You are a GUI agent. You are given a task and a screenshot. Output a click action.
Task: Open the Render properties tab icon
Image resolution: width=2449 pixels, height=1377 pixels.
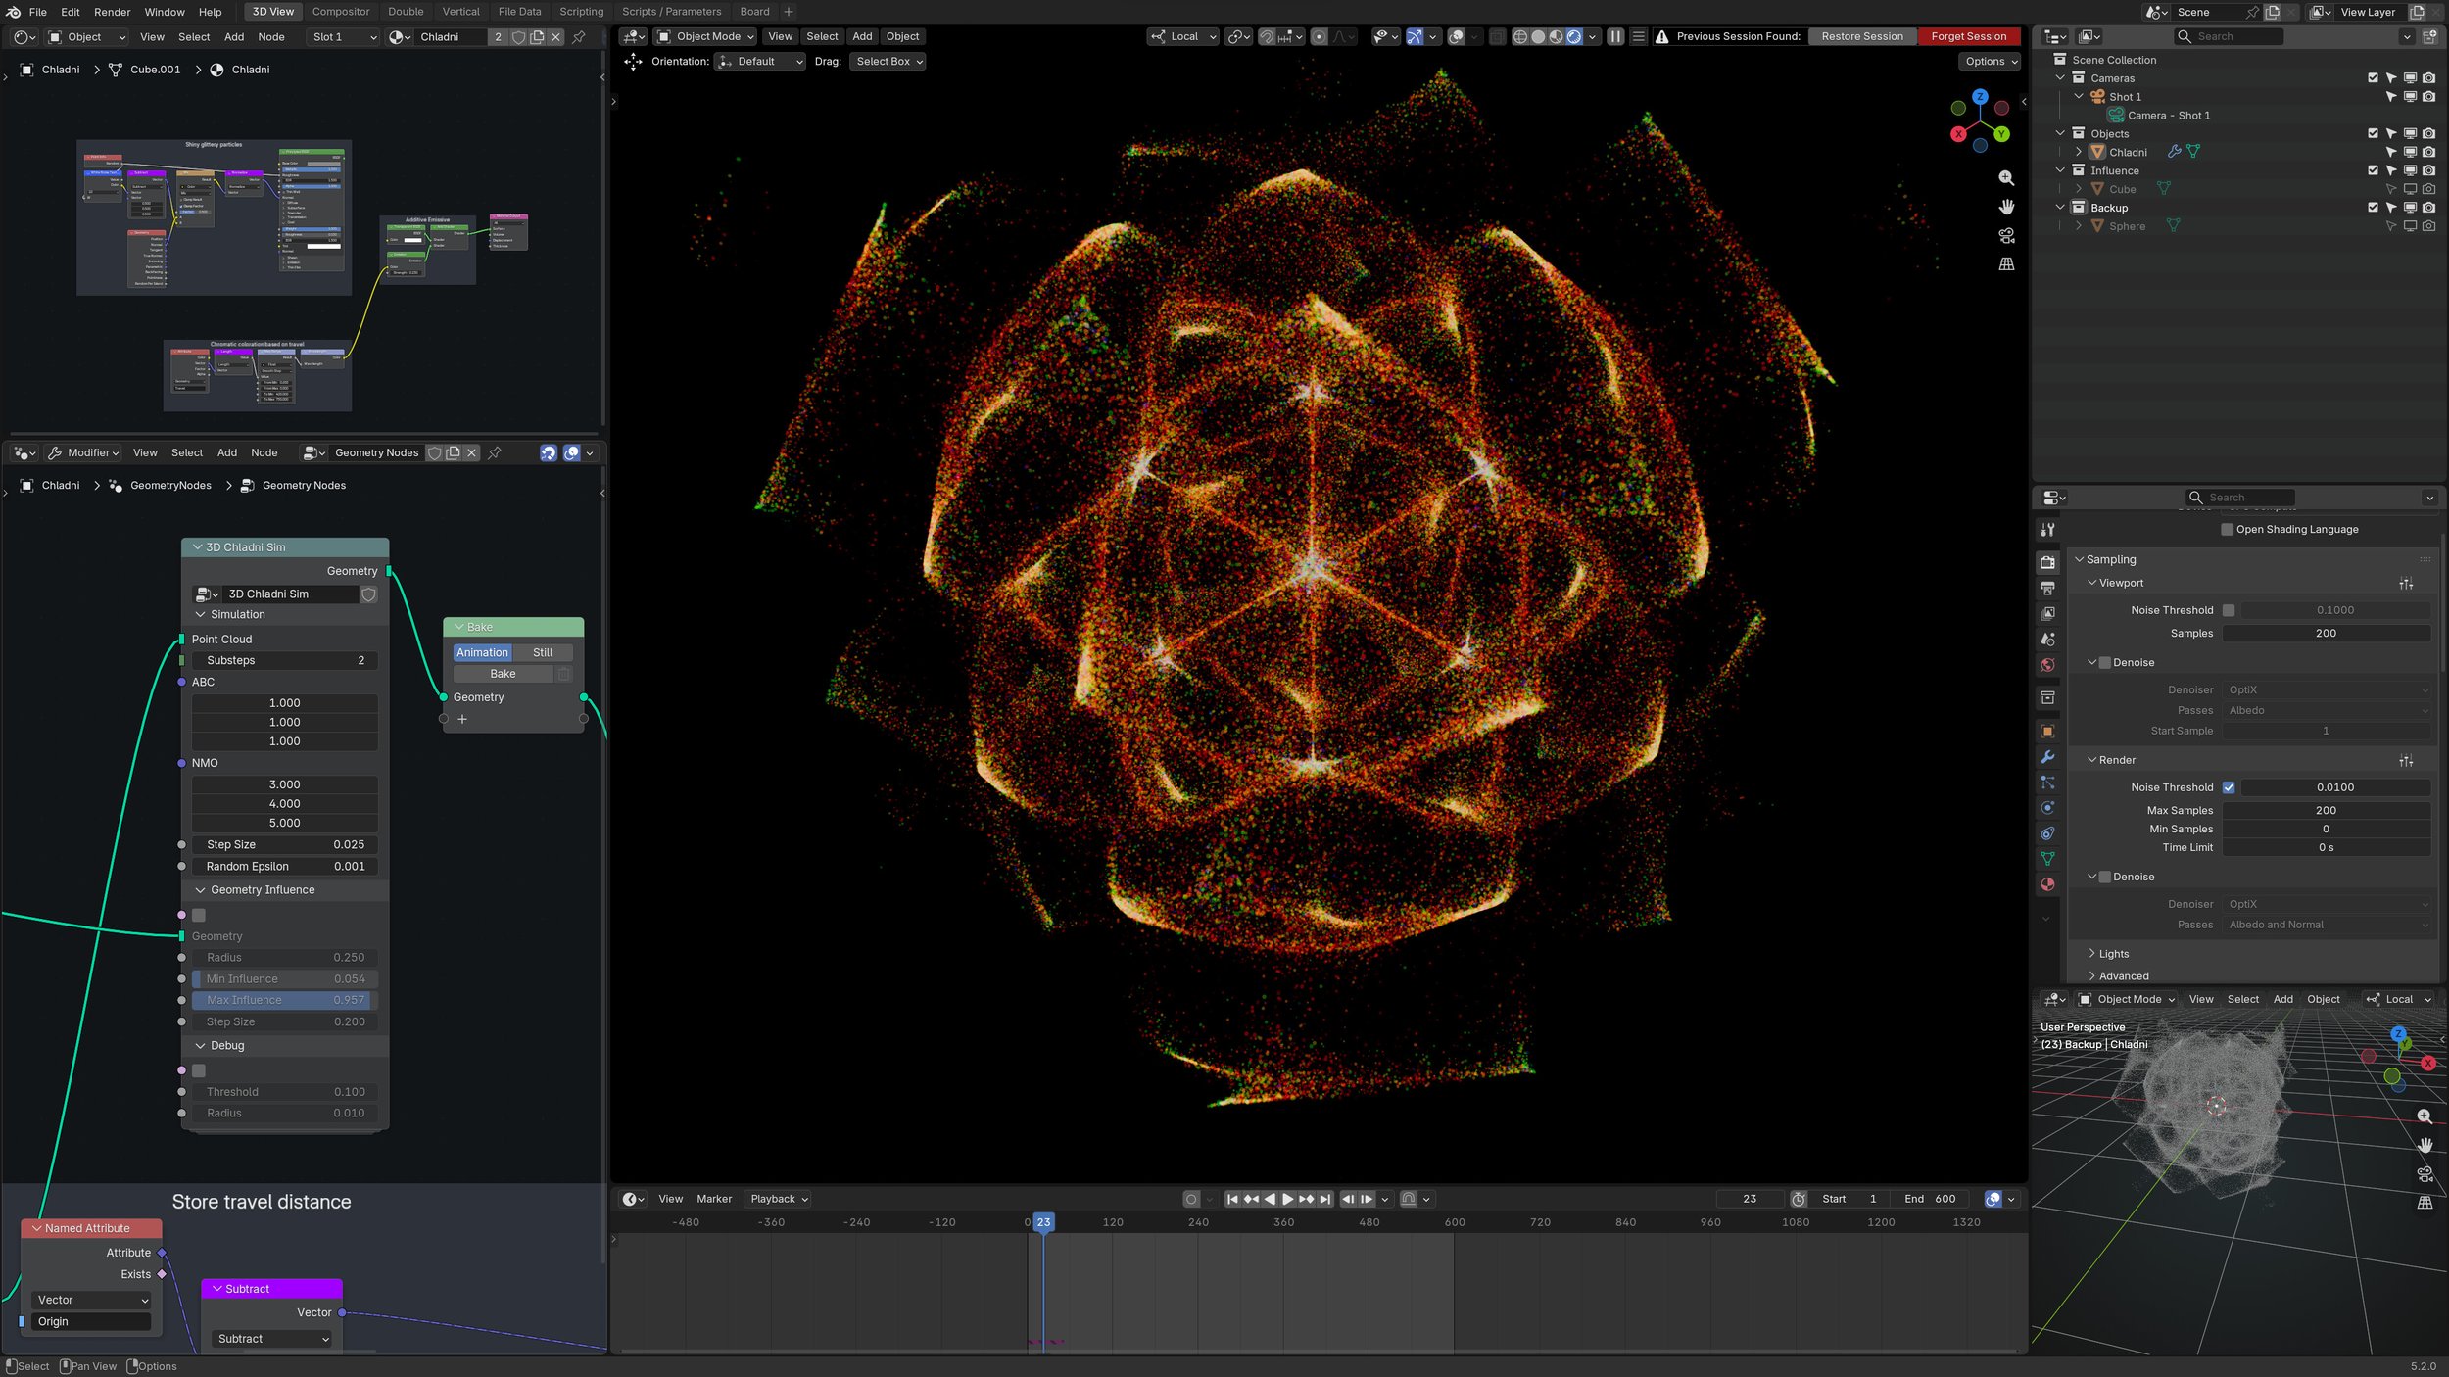click(x=2047, y=562)
